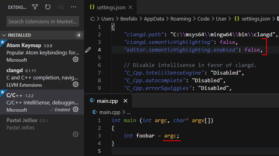
Task: Click the braces icon in the settings.json breadcrumb
Action: [237, 19]
